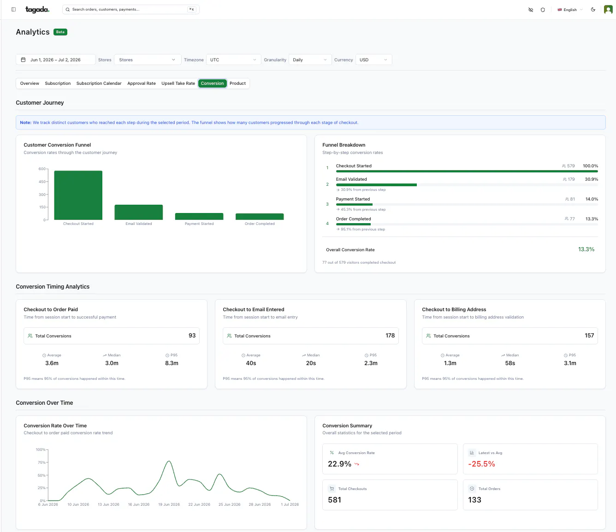
Task: Click the search orders input field
Action: click(131, 9)
